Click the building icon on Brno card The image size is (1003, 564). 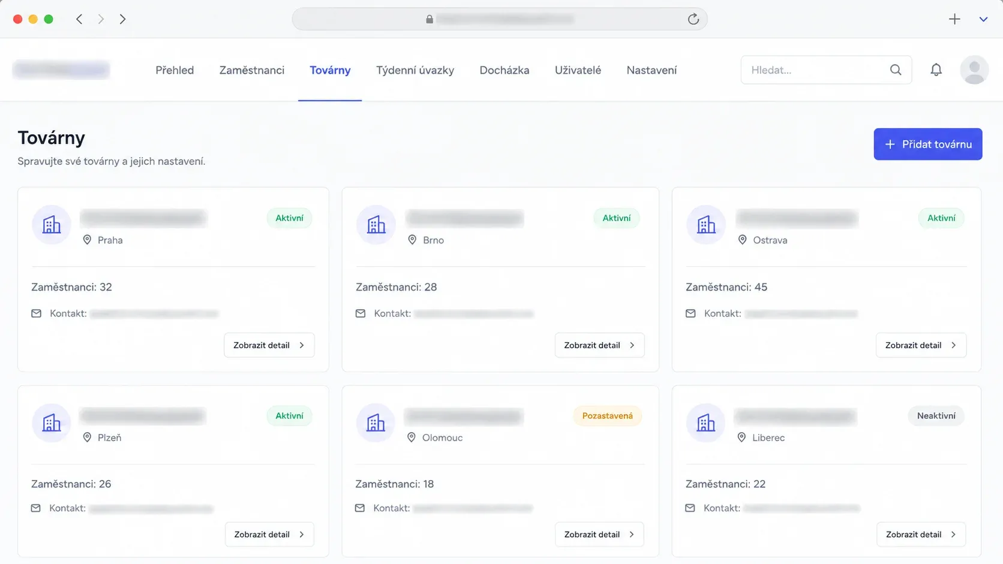click(x=376, y=225)
